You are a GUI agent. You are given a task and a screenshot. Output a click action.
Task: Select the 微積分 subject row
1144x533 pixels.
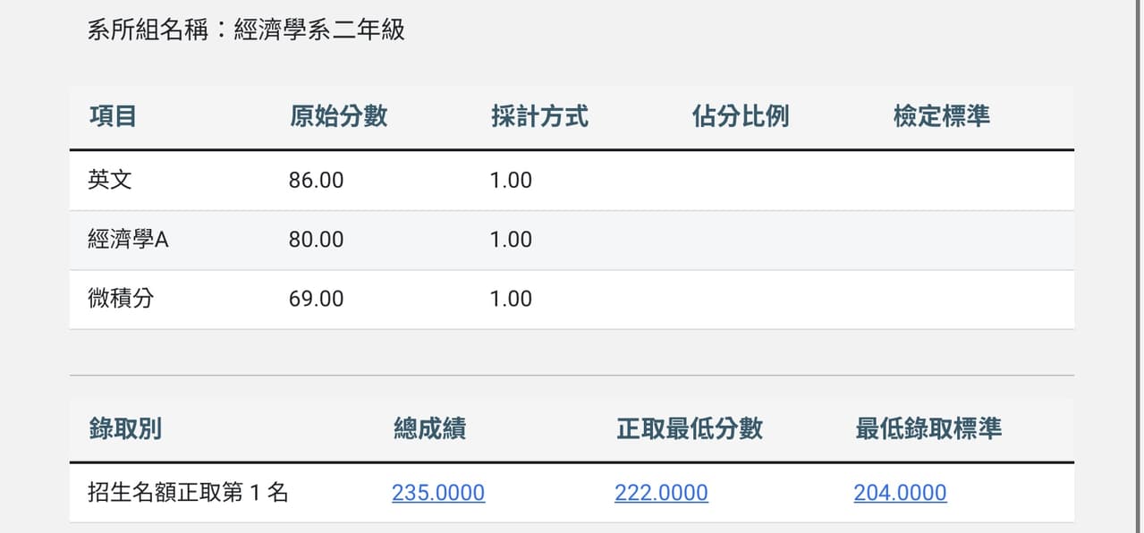click(x=572, y=300)
